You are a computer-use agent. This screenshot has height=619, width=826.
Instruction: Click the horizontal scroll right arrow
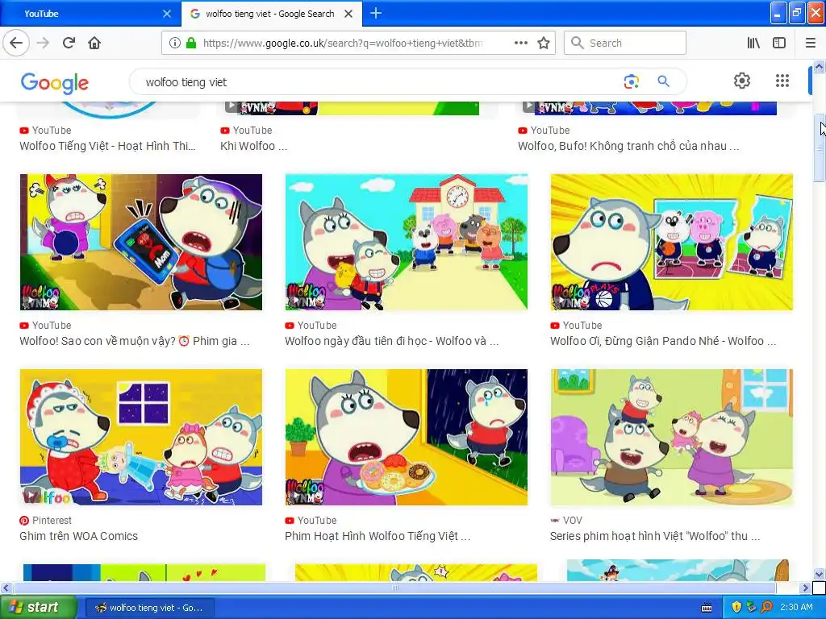click(x=805, y=588)
